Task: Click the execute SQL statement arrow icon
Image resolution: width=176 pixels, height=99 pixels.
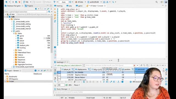Action: pos(55,9)
